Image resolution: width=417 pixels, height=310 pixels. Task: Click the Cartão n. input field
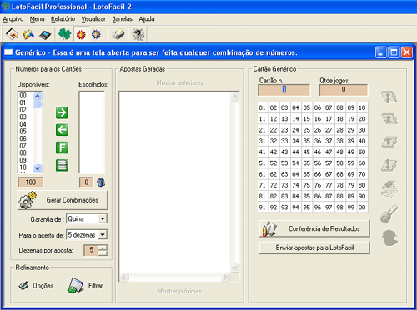284,90
